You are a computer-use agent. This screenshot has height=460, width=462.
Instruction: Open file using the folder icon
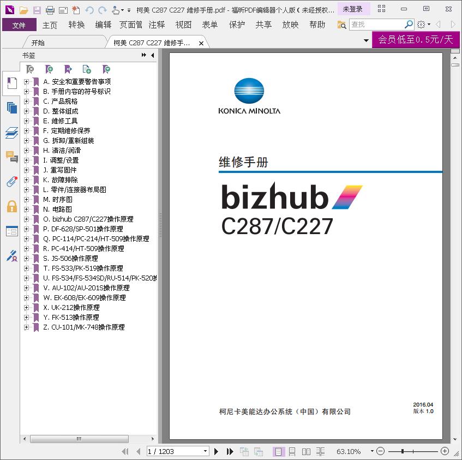point(23,10)
